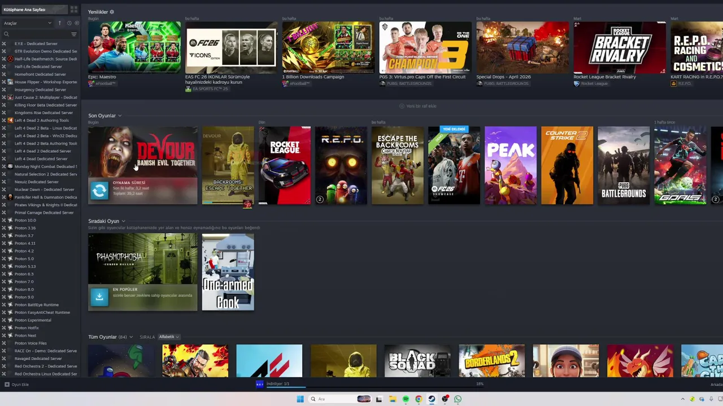This screenshot has width=723, height=406.
Task: Click Yeni bir raf ekle
Action: (418, 106)
